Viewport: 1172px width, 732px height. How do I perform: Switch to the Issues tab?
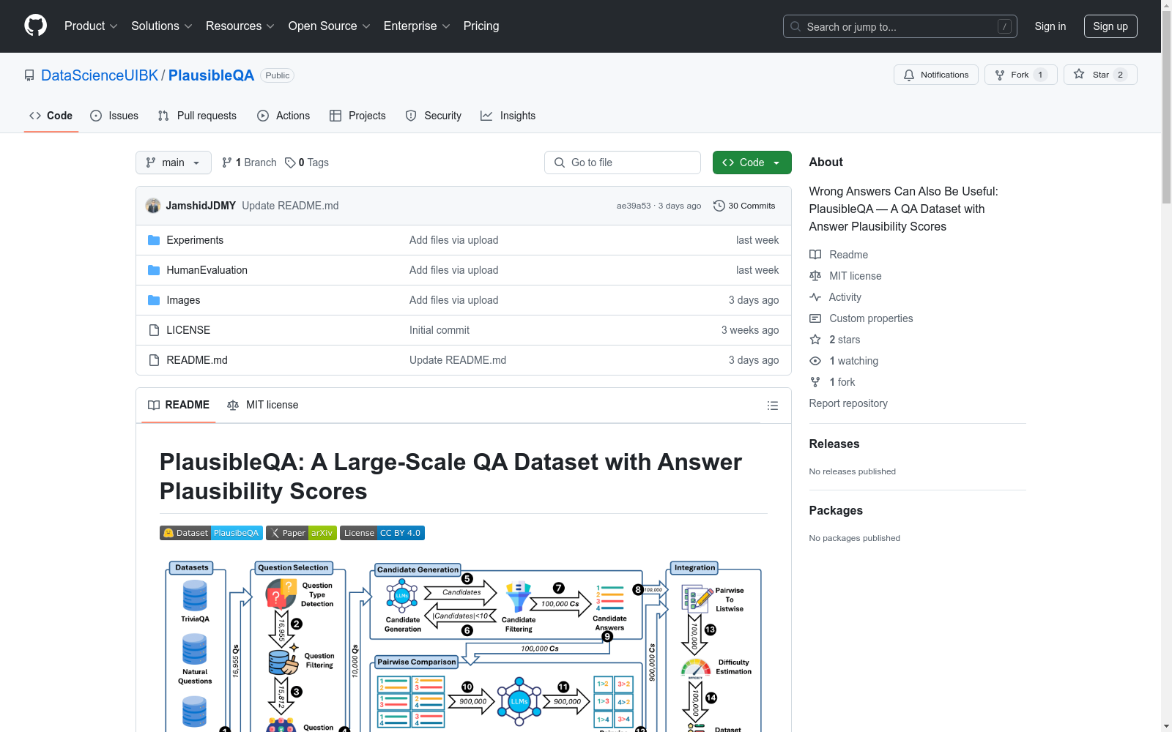(114, 116)
